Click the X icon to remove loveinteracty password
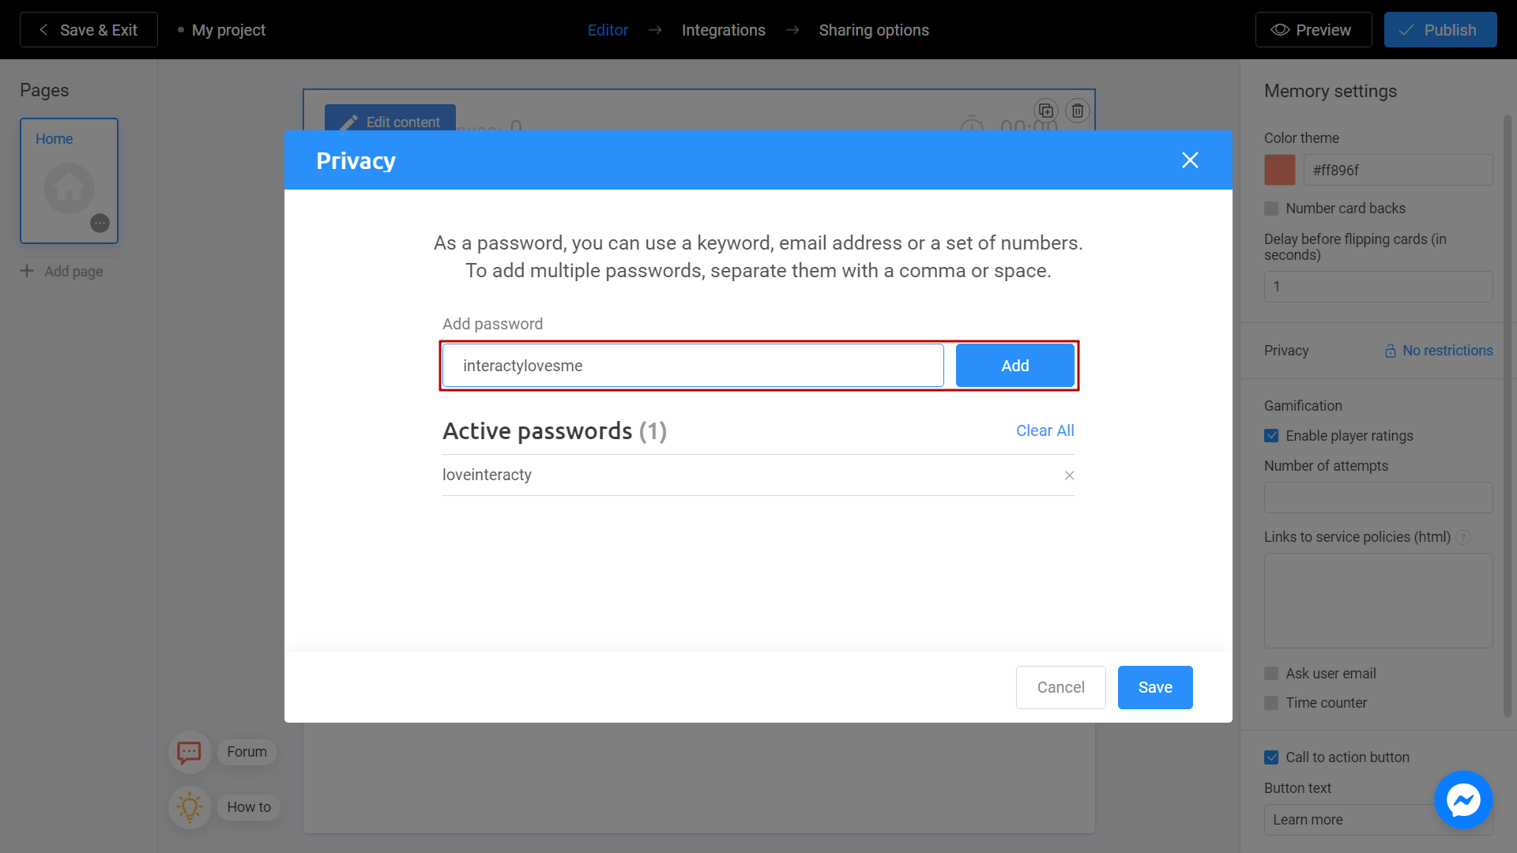 pos(1069,474)
